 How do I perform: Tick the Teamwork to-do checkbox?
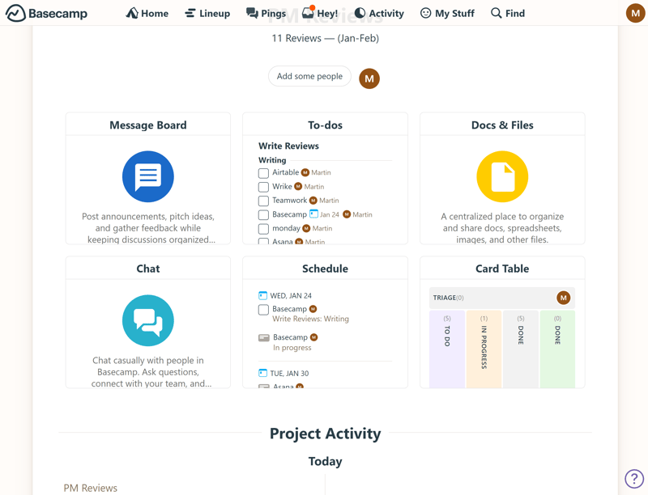click(x=263, y=201)
